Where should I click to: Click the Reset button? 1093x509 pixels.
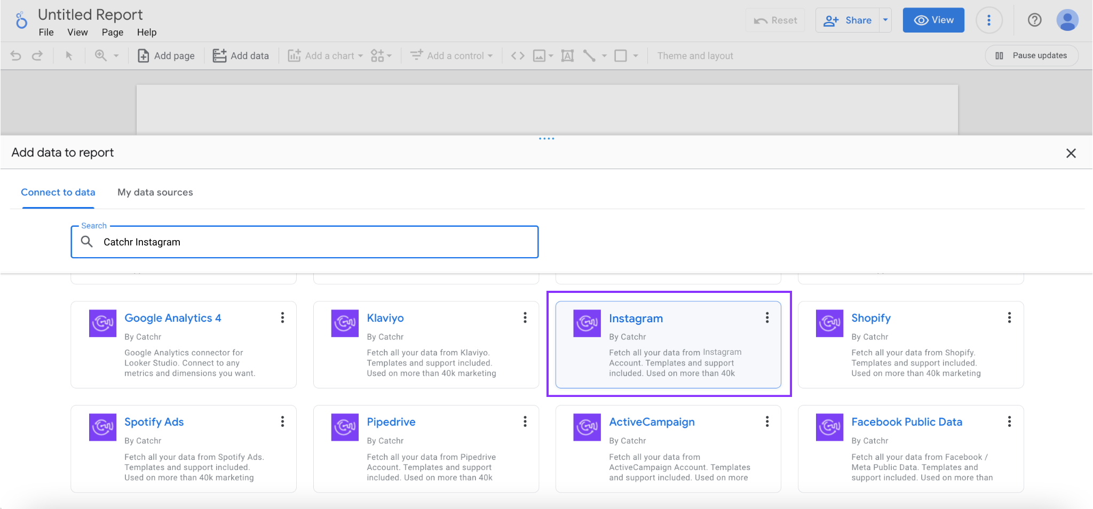[775, 20]
